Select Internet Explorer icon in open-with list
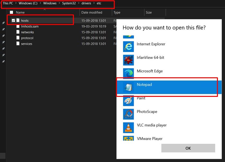Screen dimensions: 225x162 click(x=129, y=47)
